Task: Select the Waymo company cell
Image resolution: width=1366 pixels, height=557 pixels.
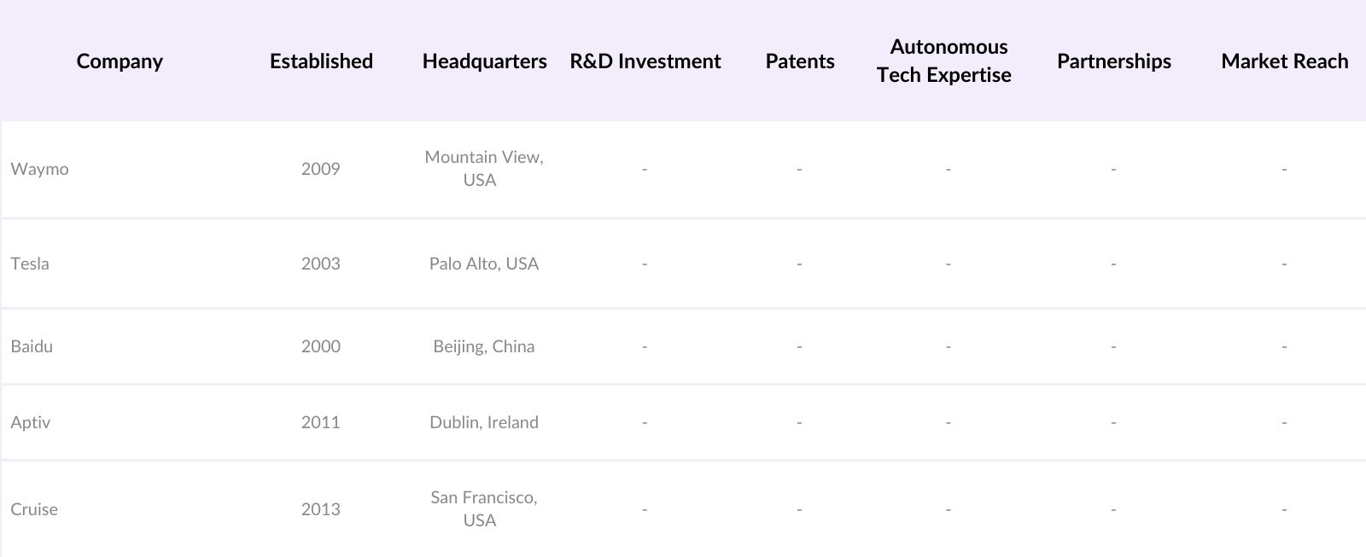Action: (39, 169)
